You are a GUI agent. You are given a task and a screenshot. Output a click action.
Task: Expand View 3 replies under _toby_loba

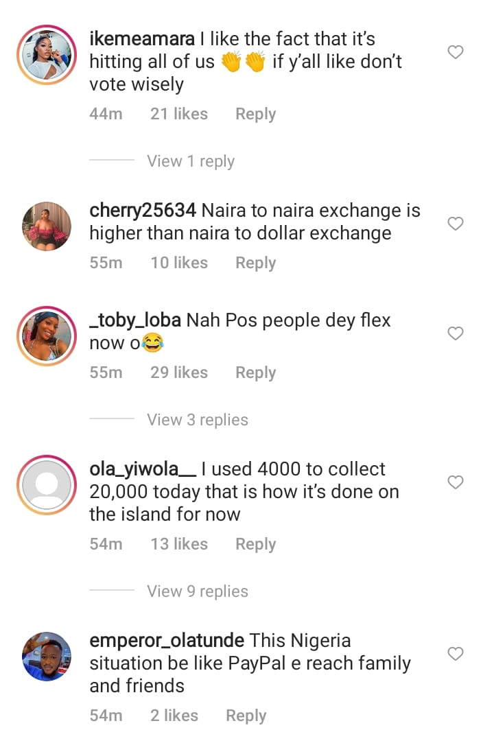[x=197, y=420]
